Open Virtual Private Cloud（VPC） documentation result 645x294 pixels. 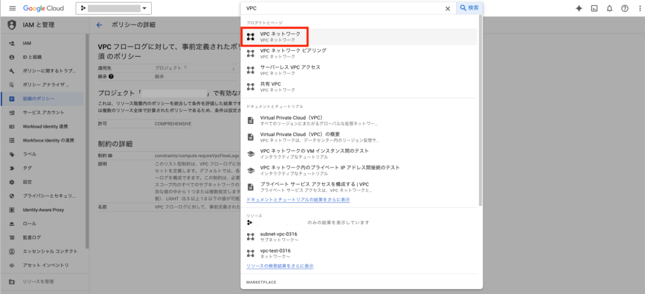[359, 120]
